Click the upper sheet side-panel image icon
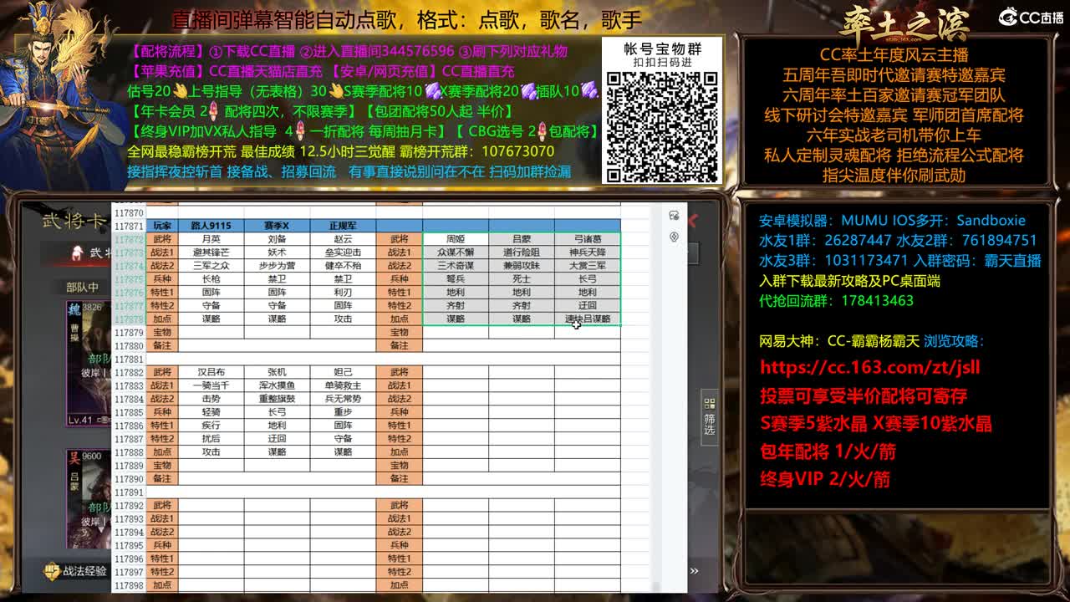This screenshot has height=602, width=1070. [675, 216]
